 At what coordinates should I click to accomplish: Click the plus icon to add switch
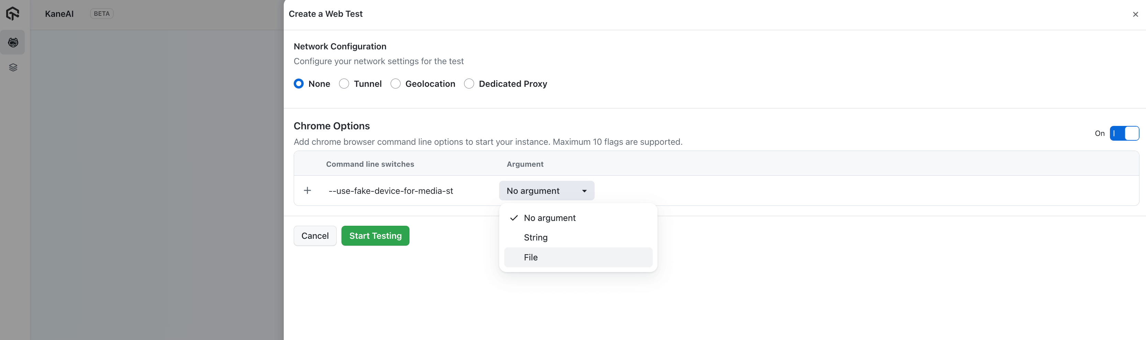[x=307, y=191]
